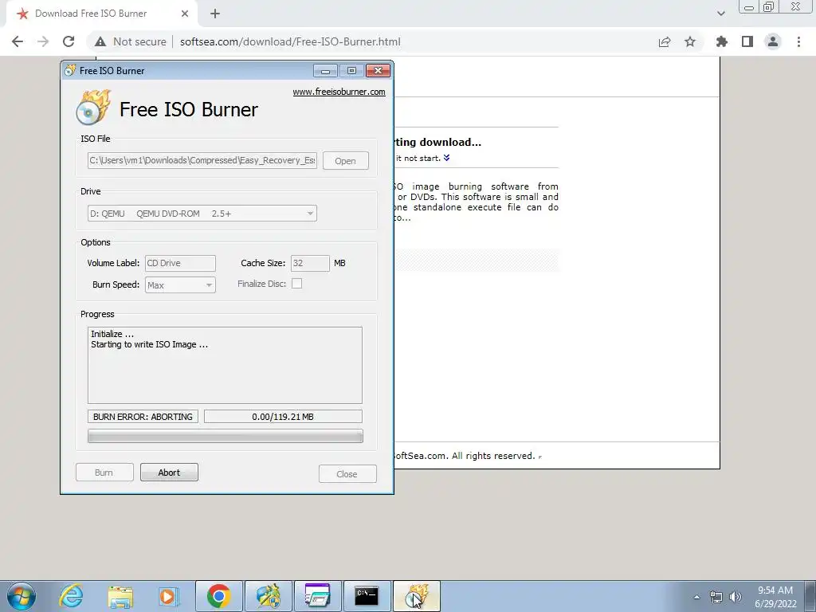
Task: Click the Free ISO Burner flaming disc logo
Action: [x=94, y=108]
